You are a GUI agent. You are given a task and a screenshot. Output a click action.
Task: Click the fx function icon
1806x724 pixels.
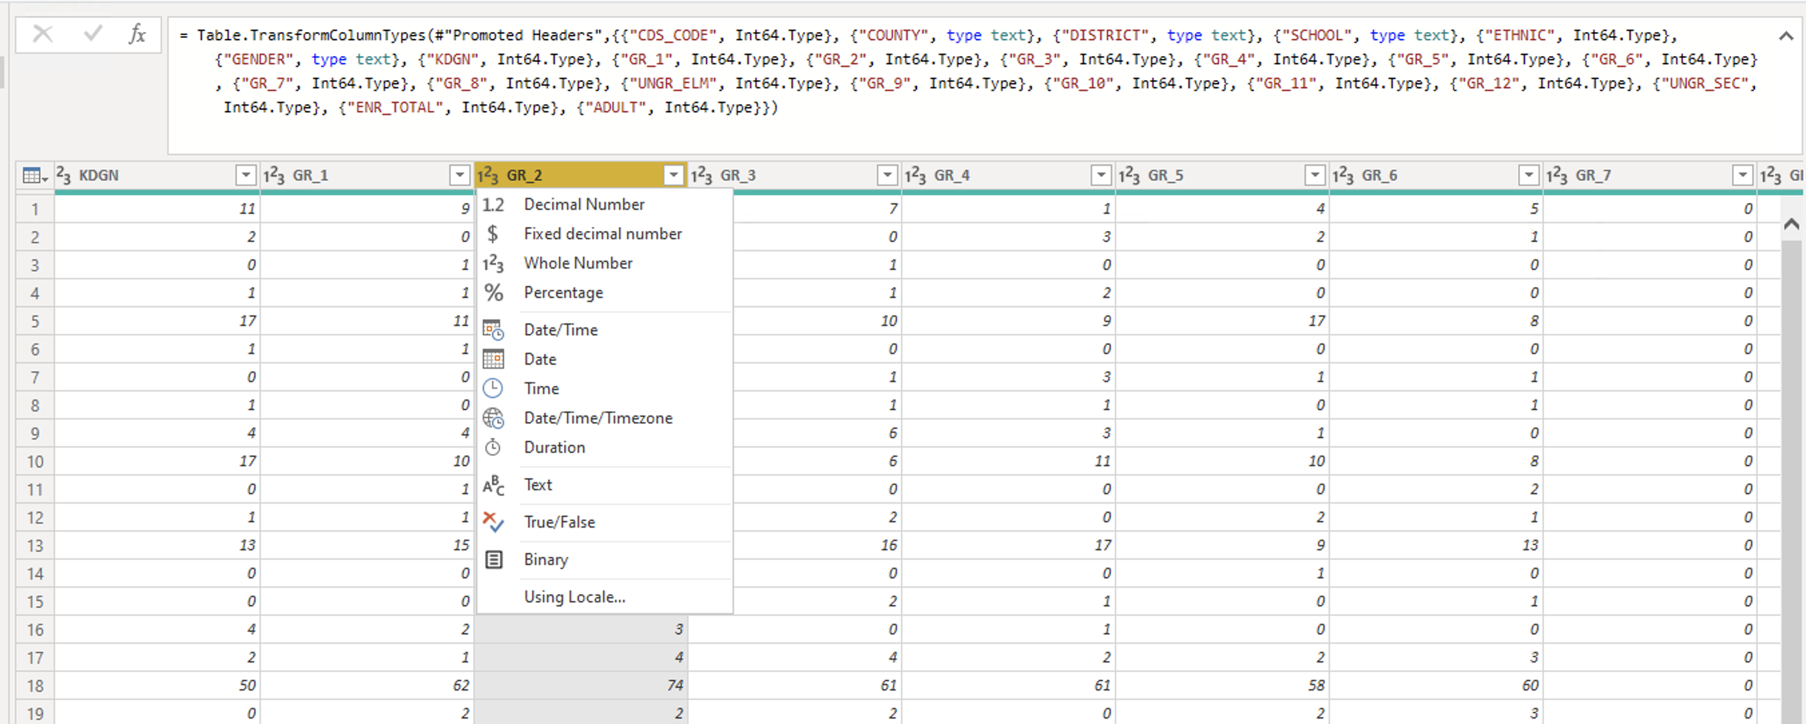coord(138,33)
